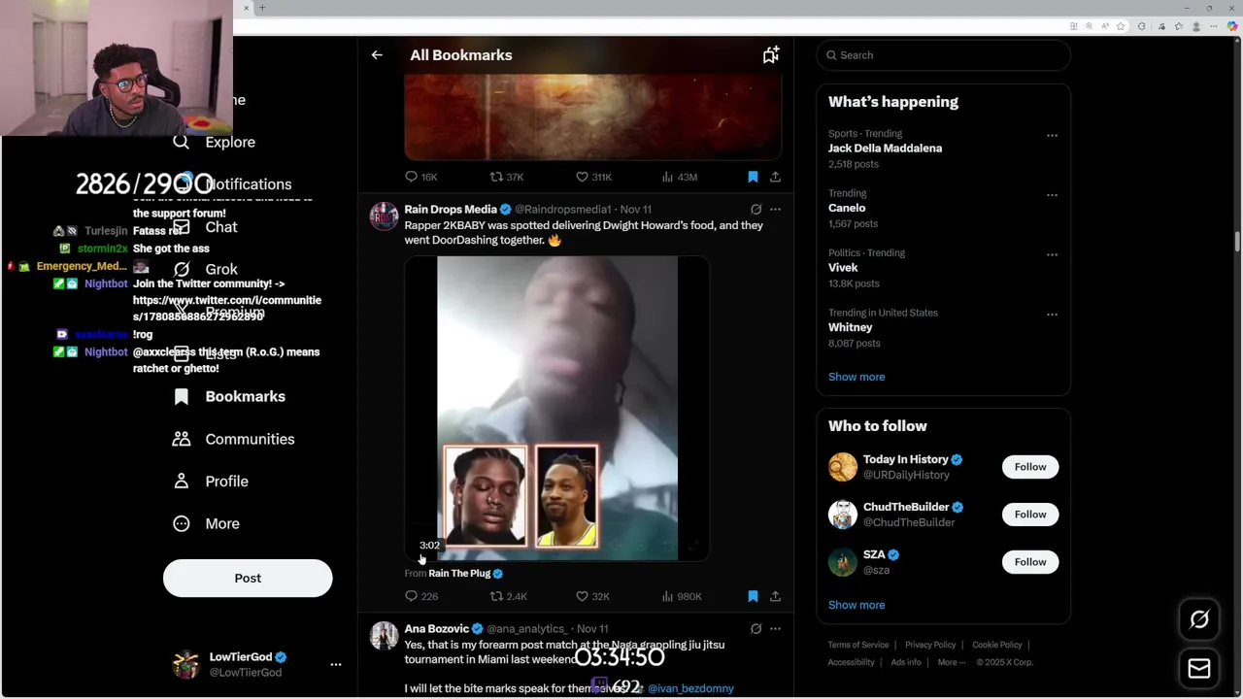Show more in Who to follow

coord(857,605)
